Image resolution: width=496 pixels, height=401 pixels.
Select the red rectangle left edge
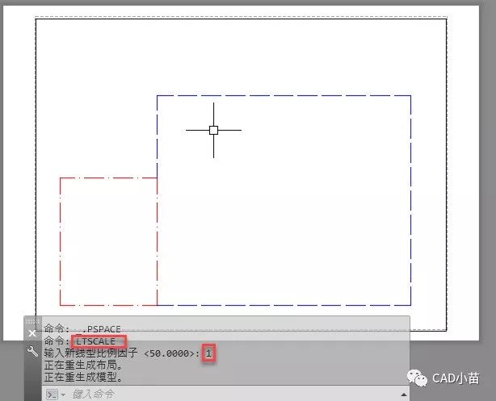click(x=61, y=242)
